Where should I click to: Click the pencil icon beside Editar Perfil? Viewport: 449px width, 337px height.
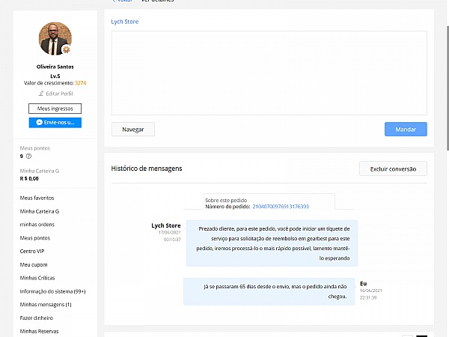pos(41,92)
